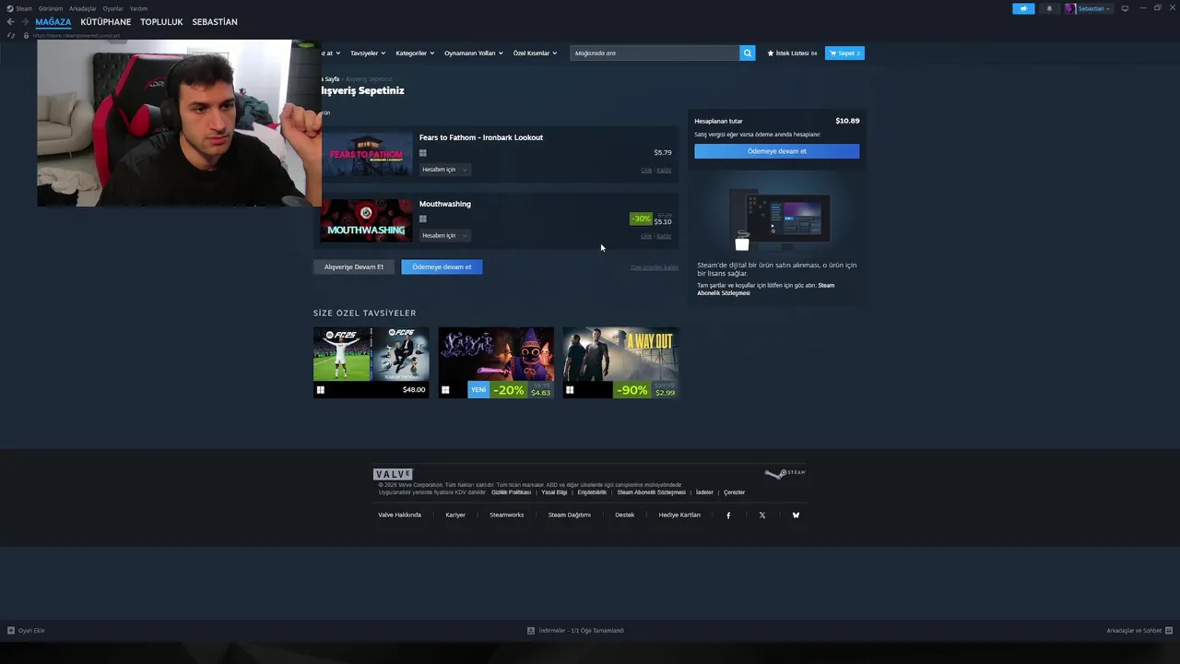The width and height of the screenshot is (1180, 664).
Task: Click Ekle for Fears to Fathom
Action: coord(646,171)
